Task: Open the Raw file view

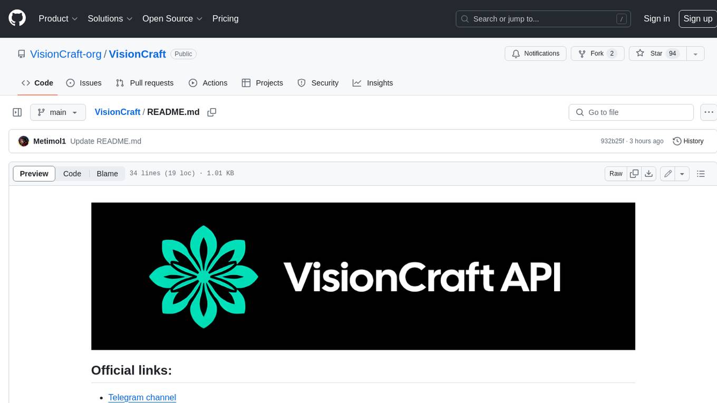Action: 616,174
